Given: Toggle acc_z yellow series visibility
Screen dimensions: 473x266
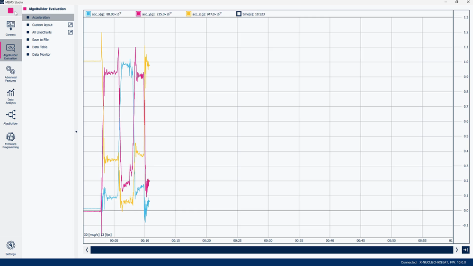Looking at the screenshot, I should 188,14.
